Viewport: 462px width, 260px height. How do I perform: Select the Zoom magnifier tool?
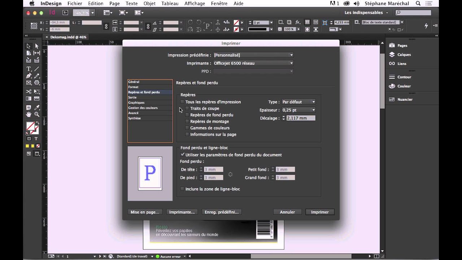click(36, 114)
